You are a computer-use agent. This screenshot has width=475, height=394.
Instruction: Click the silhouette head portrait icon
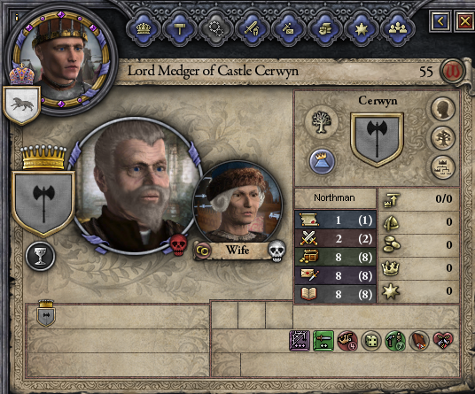coord(442,109)
